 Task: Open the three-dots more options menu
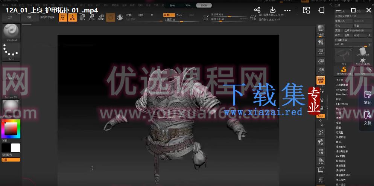288,10
